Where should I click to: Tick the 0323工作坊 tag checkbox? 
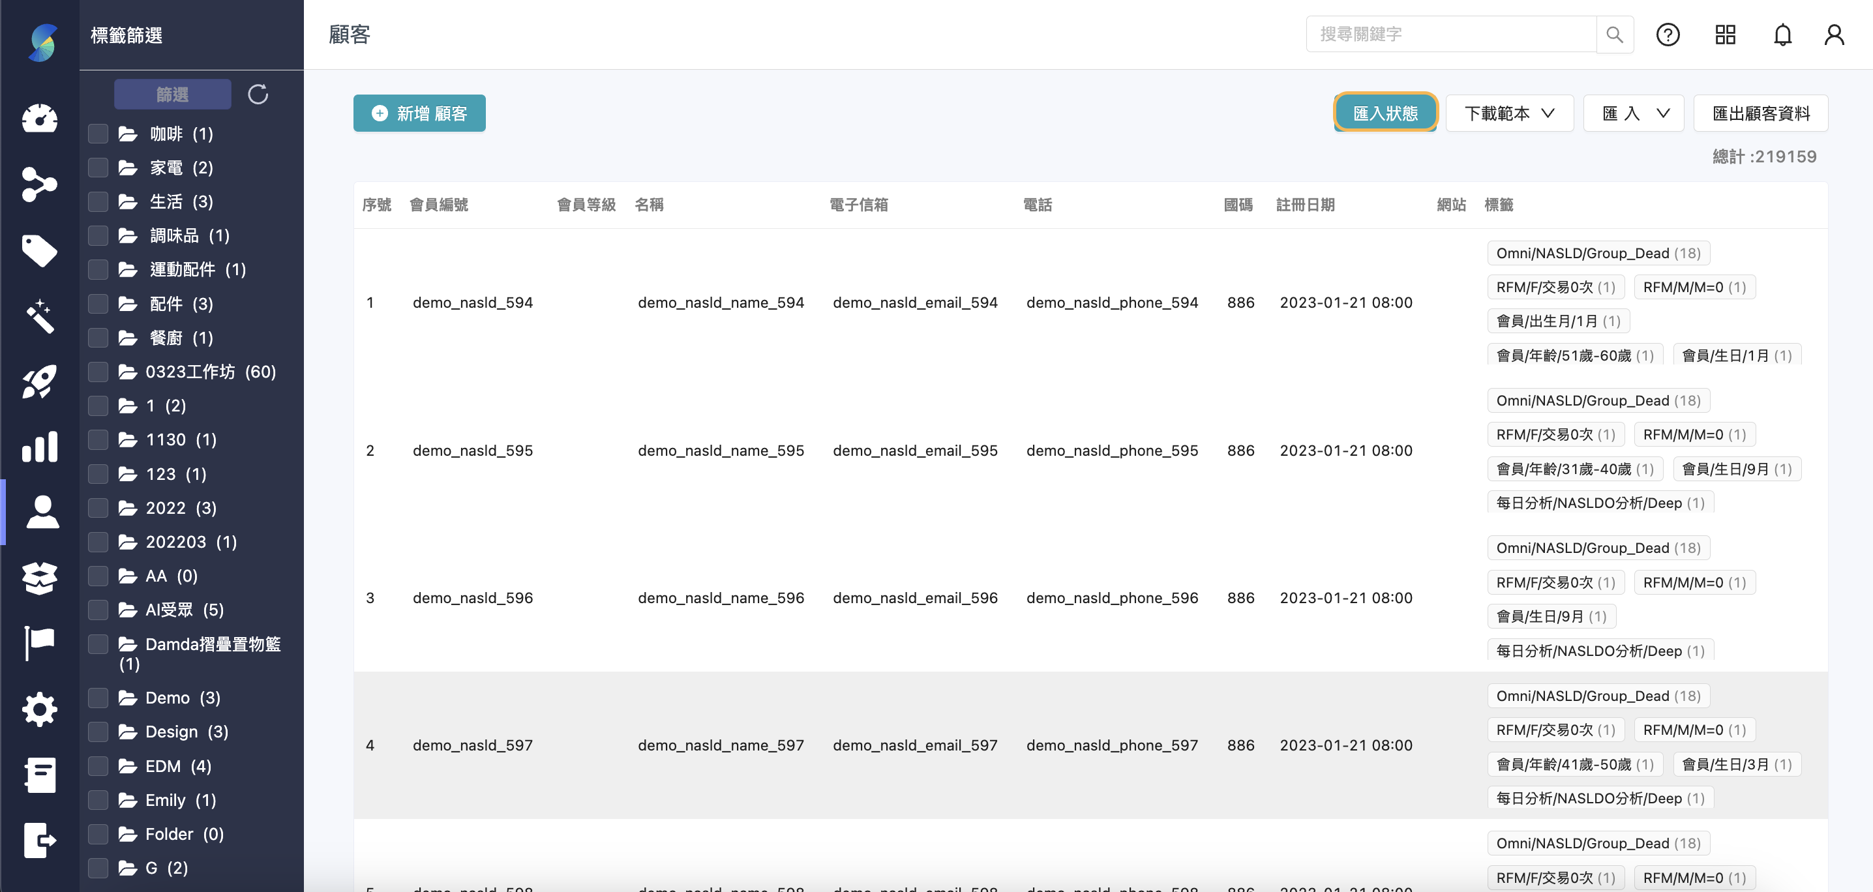(98, 372)
